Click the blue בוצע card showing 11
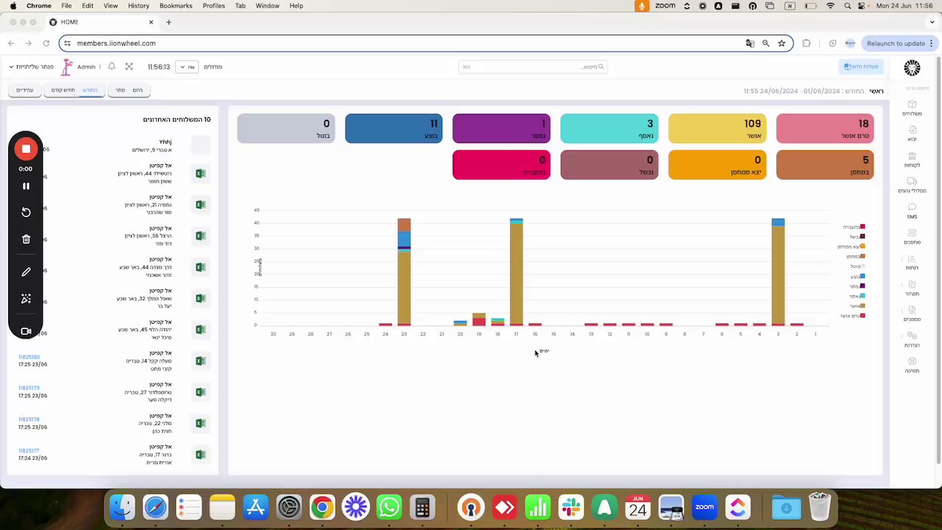The width and height of the screenshot is (942, 530). [394, 129]
